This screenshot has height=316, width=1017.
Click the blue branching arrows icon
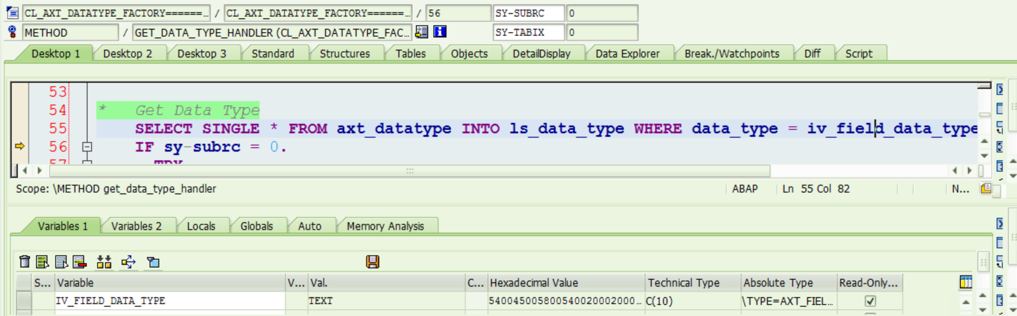coord(129,262)
